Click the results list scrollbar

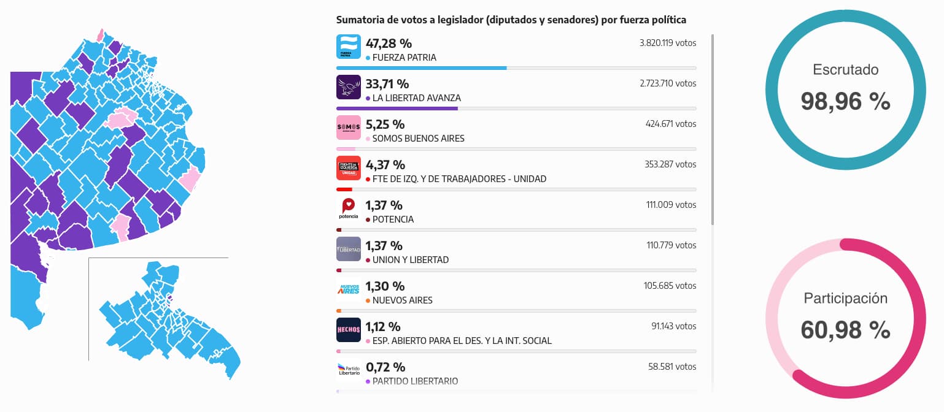tap(713, 129)
